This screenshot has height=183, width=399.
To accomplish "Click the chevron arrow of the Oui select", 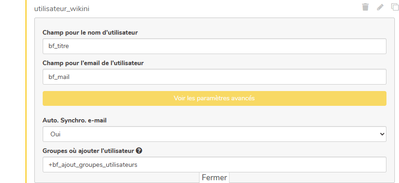I will [x=382, y=134].
